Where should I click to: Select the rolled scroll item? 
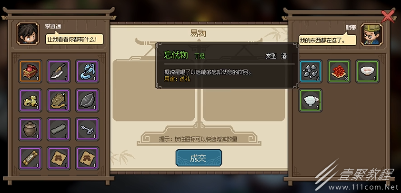click(30, 158)
